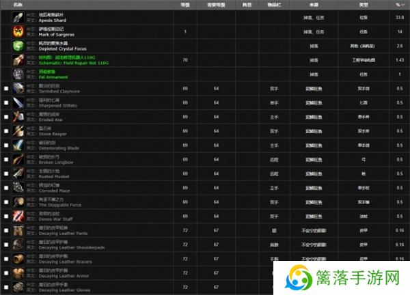Click drop rate 1.43 in Schematic row
The width and height of the screenshot is (410, 295).
tap(400, 60)
